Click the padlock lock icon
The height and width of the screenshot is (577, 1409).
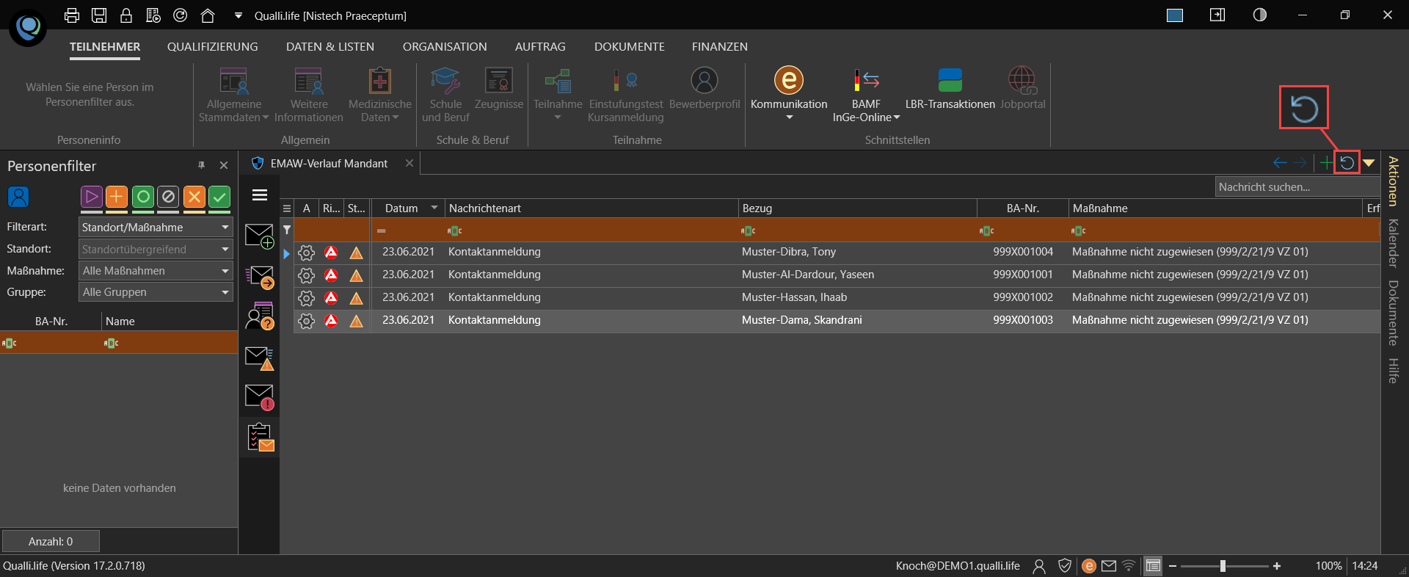point(126,15)
